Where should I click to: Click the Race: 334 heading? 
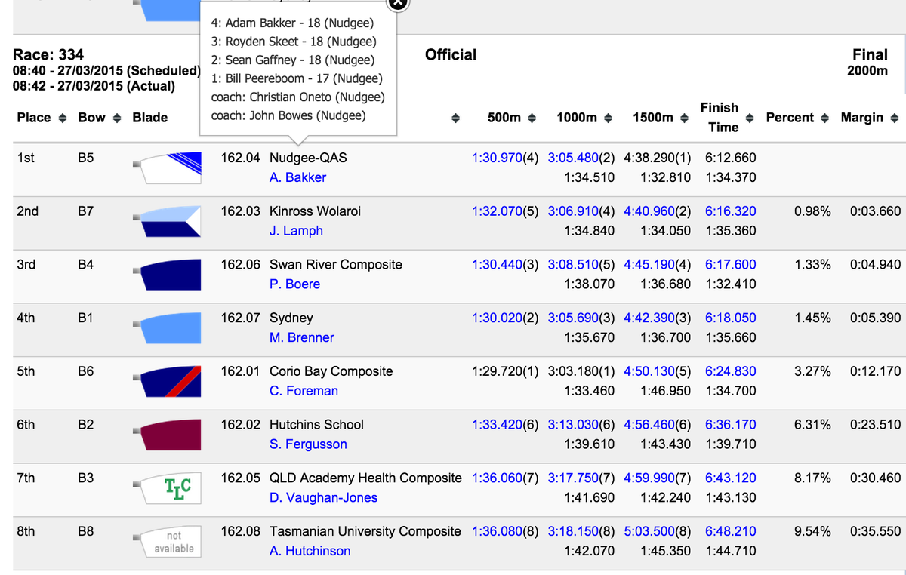(x=49, y=55)
